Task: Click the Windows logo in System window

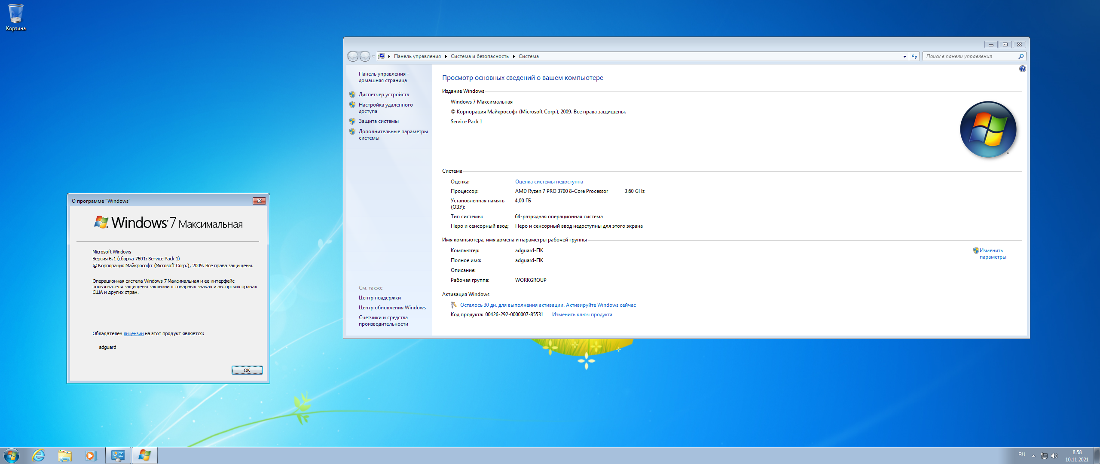Action: coord(988,129)
